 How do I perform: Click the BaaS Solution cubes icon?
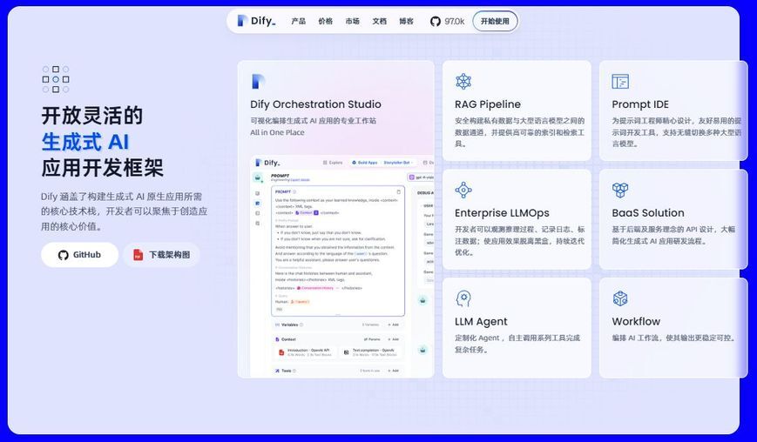pos(620,190)
